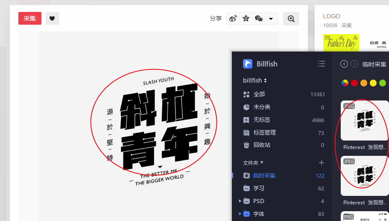Filter by green color swatch

point(383,83)
